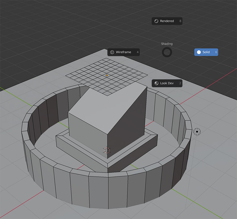Select the light object beside the ring
The width and height of the screenshot is (237, 219).
(x=197, y=132)
